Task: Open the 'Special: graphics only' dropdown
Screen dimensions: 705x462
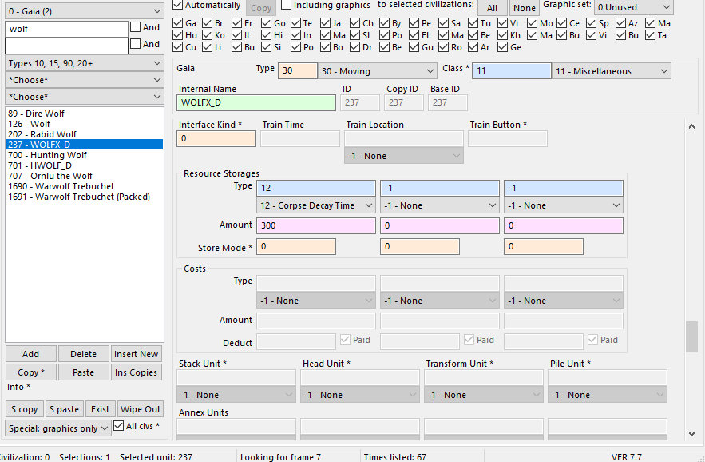Action: coord(58,428)
